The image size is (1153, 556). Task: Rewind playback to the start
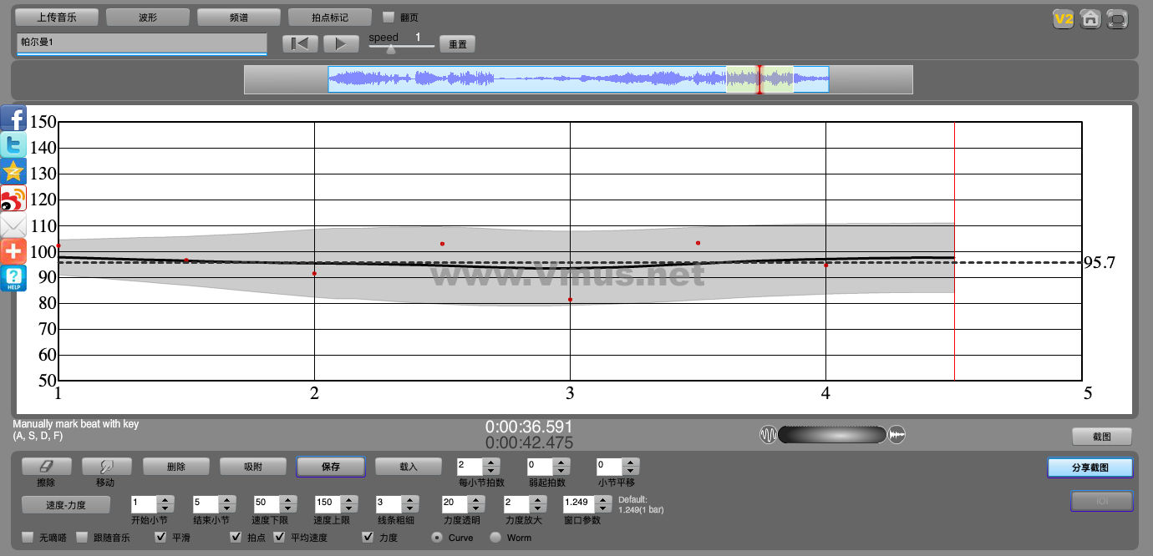click(x=299, y=44)
